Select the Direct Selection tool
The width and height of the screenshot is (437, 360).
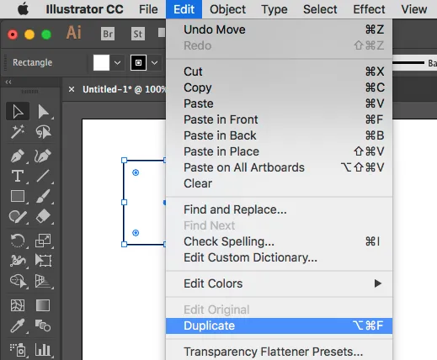tap(43, 112)
